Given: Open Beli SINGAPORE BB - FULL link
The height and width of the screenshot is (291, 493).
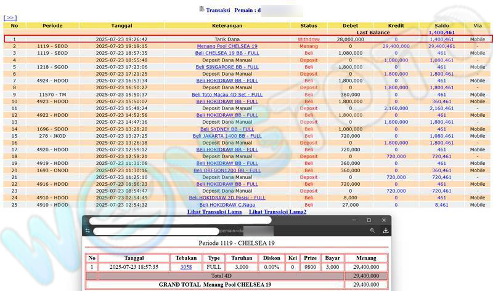Looking at the screenshot, I should click(x=227, y=67).
